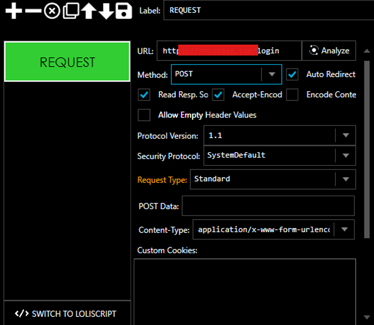Select the green REQUEST block

pos(67,62)
